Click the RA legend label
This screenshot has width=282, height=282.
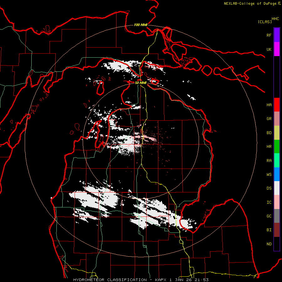point(269,161)
